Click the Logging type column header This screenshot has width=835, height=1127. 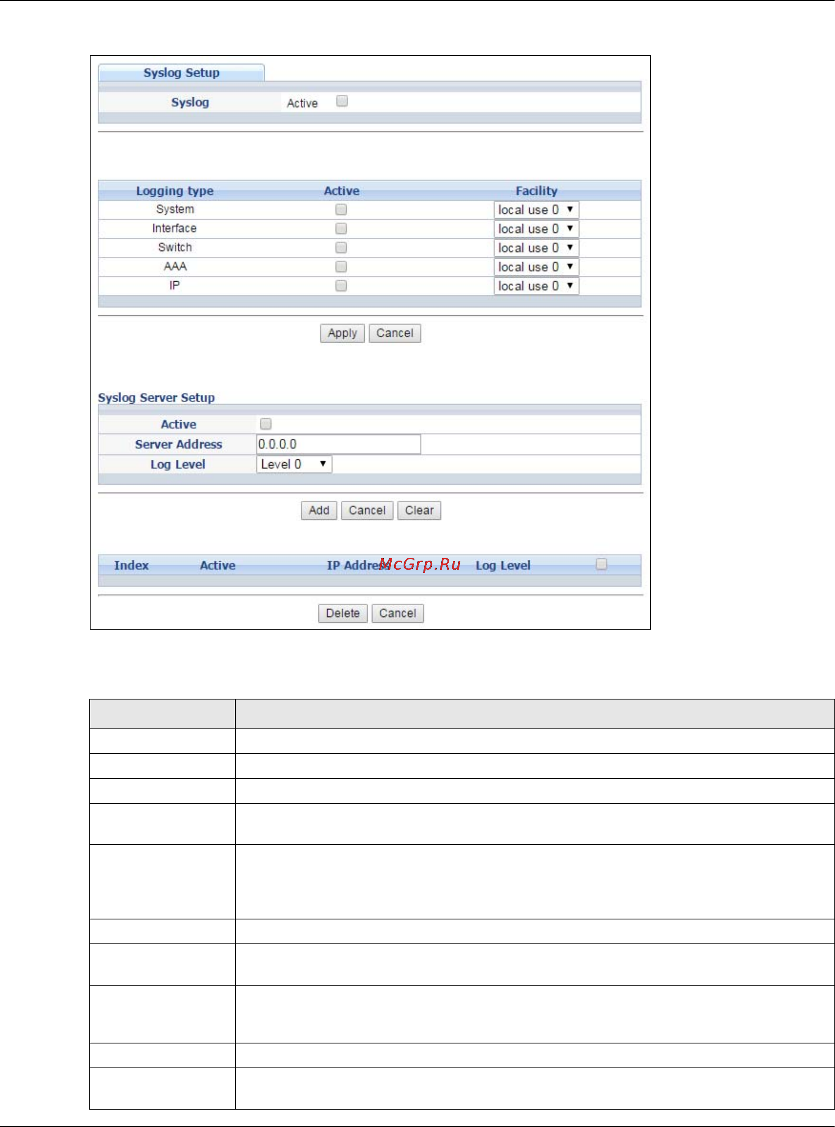[x=175, y=191]
